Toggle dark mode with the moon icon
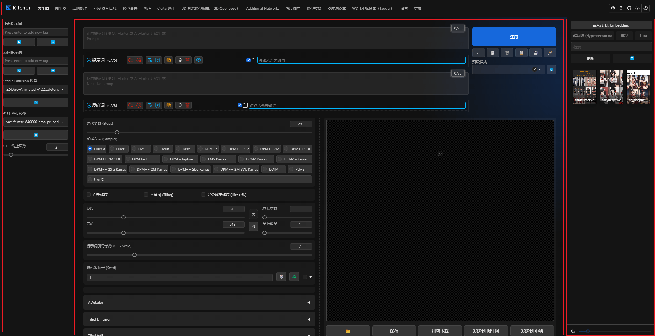Screen dimensions: 655x336 point(645,8)
